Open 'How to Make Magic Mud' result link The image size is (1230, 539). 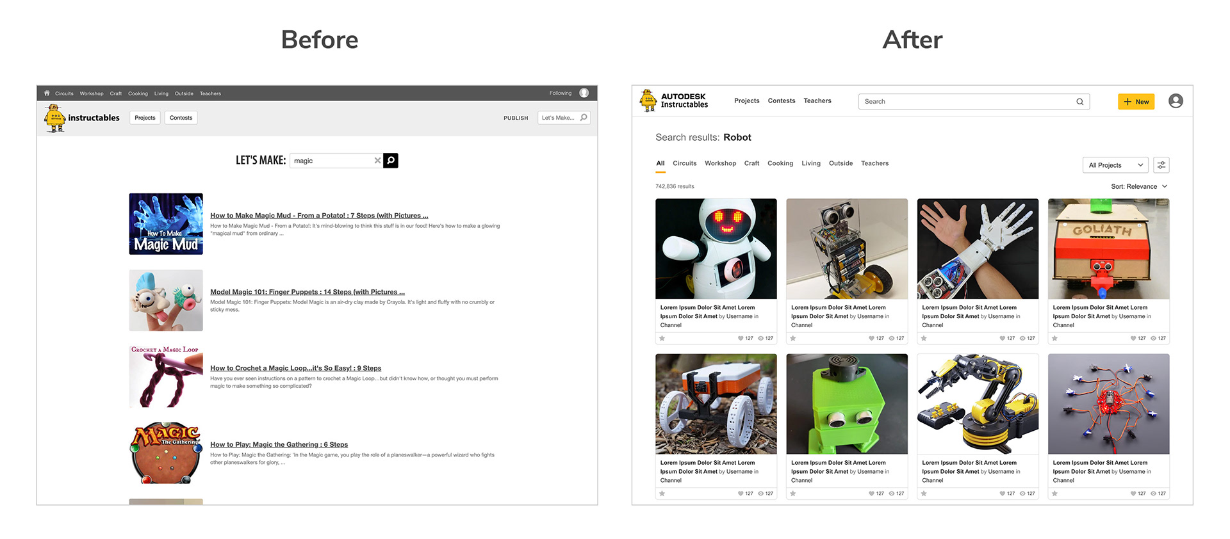pos(319,216)
